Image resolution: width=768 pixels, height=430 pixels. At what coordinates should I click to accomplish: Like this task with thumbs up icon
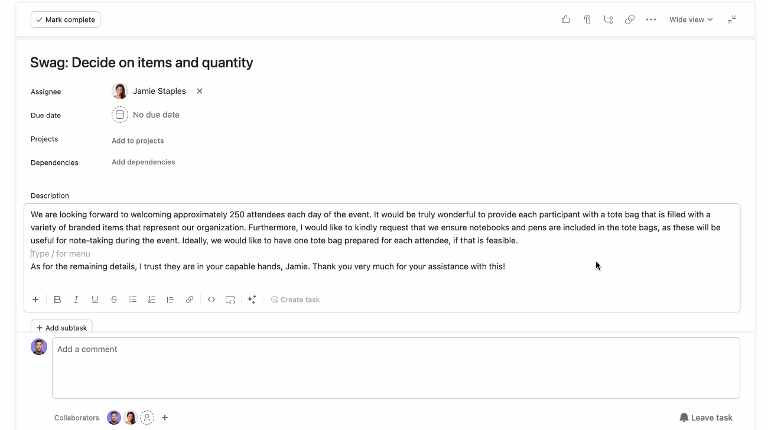pyautogui.click(x=566, y=19)
